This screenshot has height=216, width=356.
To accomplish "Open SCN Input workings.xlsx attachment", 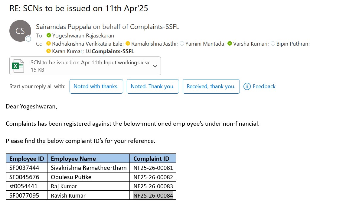I will coord(90,63).
